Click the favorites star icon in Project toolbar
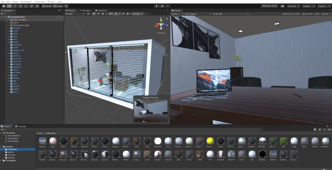Viewport: 332px width, 170px height. point(324,129)
